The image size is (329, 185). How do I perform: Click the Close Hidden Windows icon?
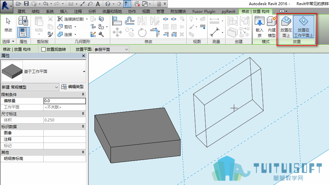(137, 4)
